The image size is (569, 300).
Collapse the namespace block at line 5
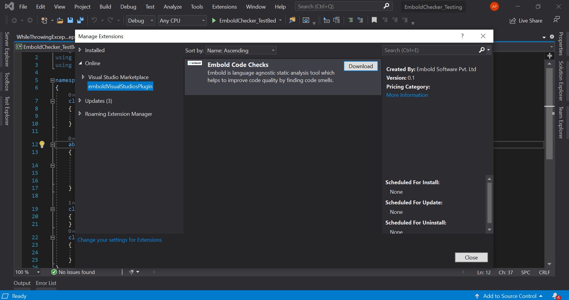pos(52,80)
